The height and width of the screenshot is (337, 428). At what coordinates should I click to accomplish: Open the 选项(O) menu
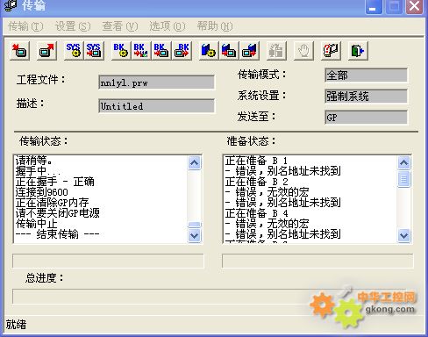168,26
